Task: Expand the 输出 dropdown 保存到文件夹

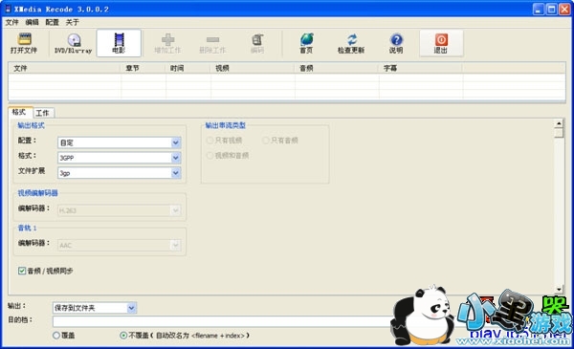Action: click(x=131, y=308)
